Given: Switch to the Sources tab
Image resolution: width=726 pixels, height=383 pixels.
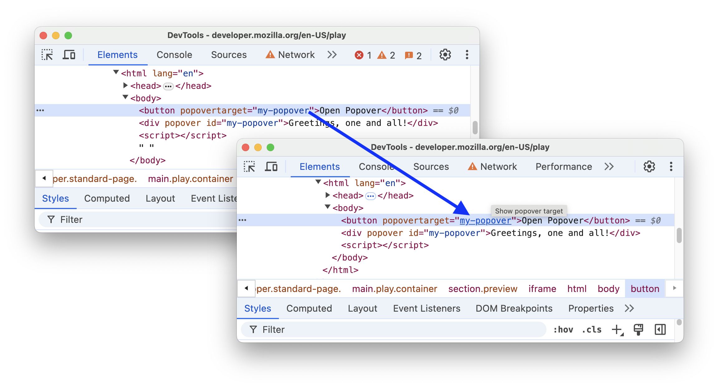Looking at the screenshot, I should tap(430, 166).
